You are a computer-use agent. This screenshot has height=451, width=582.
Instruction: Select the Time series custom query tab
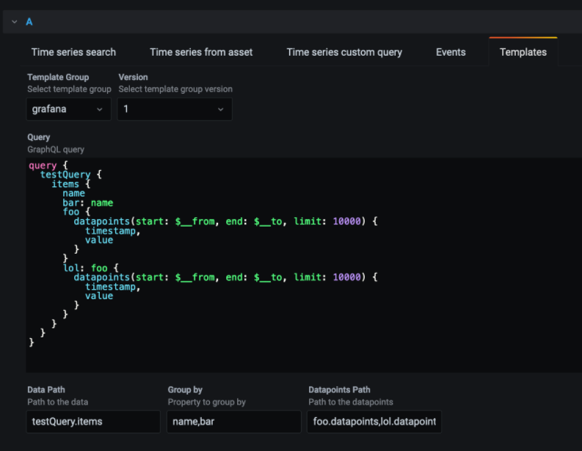(344, 52)
